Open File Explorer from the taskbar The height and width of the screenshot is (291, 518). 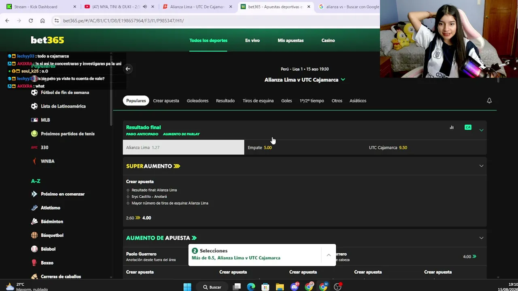point(280,287)
